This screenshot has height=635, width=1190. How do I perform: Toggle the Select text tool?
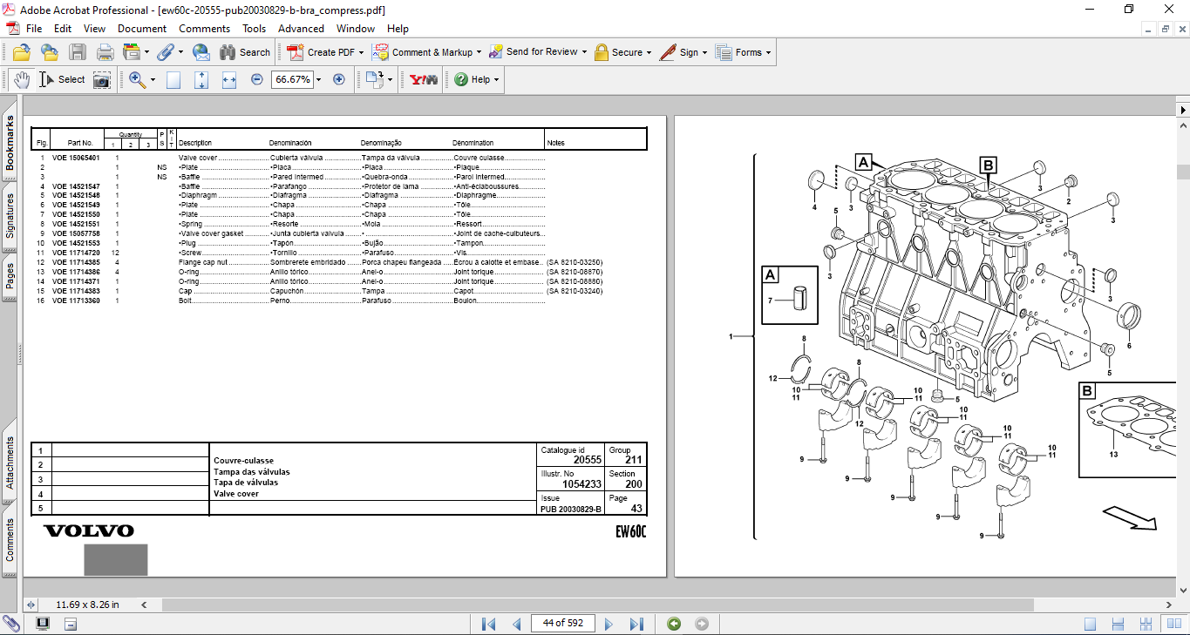click(x=62, y=79)
